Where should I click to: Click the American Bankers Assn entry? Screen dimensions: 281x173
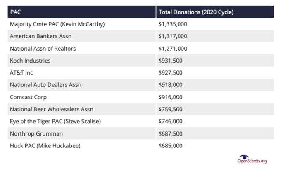pyautogui.click(x=40, y=36)
